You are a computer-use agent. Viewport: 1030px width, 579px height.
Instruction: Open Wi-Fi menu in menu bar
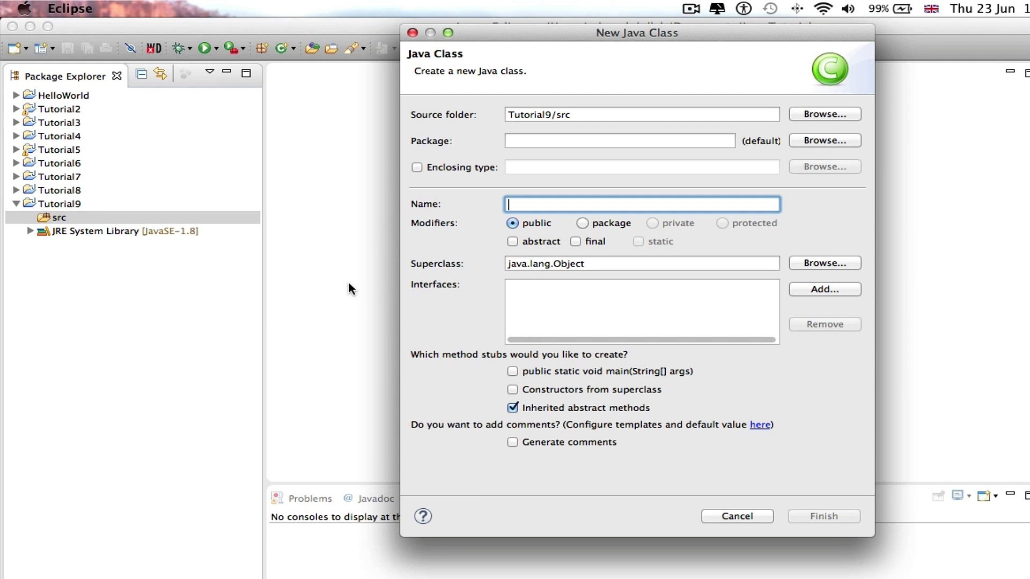[822, 9]
